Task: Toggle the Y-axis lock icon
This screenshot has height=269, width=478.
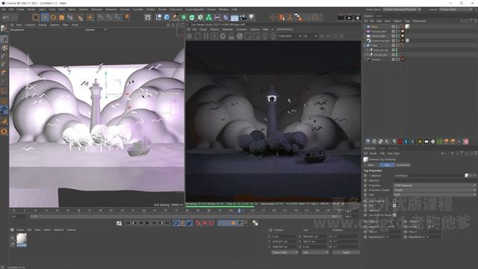Action: point(109,18)
